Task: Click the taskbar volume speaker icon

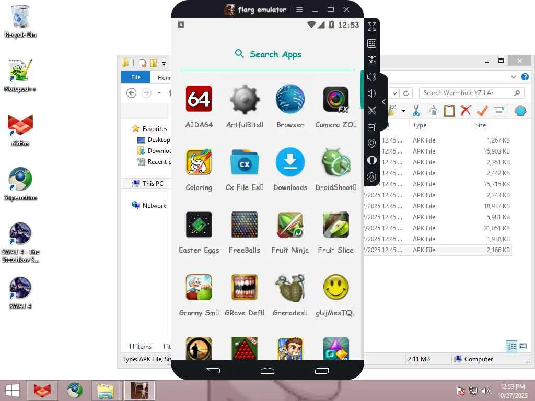Action: coord(485,391)
